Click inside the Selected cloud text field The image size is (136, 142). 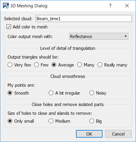(x=84, y=18)
